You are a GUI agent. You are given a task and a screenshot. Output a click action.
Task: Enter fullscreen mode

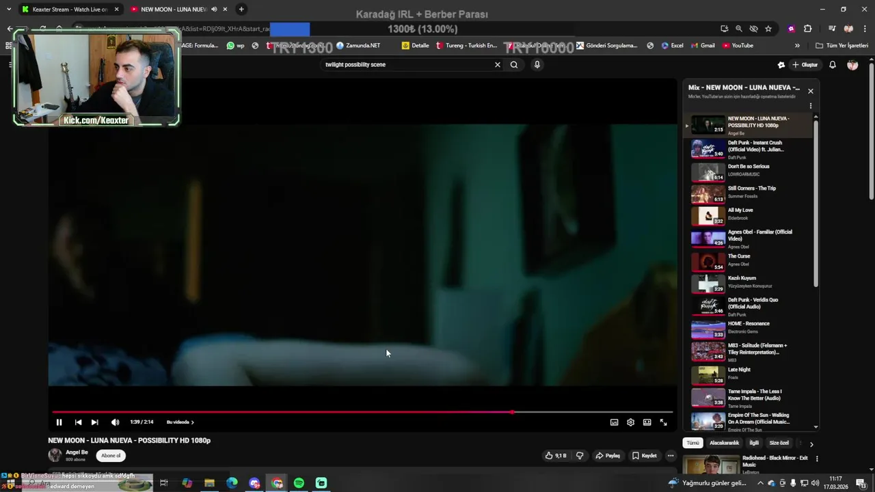click(x=663, y=422)
